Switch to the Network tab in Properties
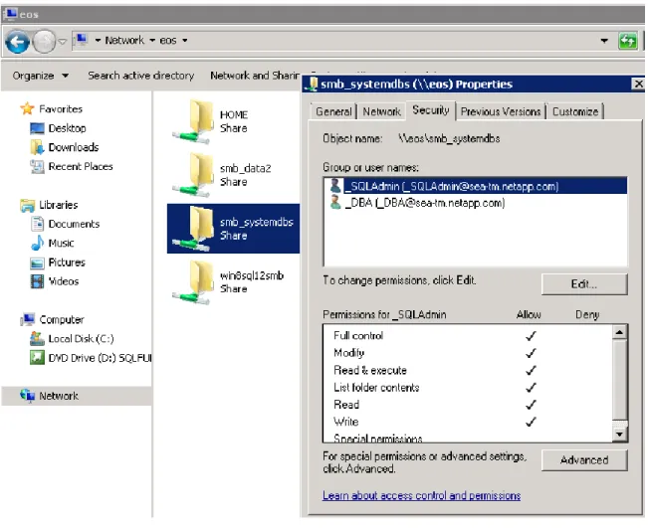The image size is (648, 528). click(x=381, y=111)
